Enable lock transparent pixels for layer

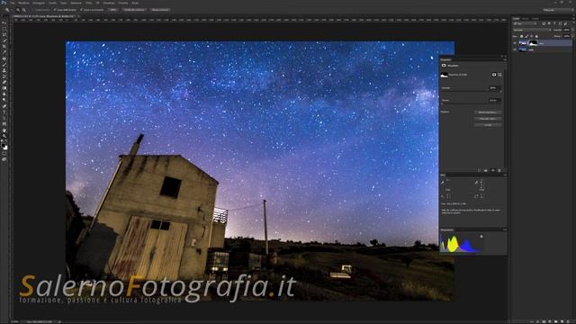[522, 36]
